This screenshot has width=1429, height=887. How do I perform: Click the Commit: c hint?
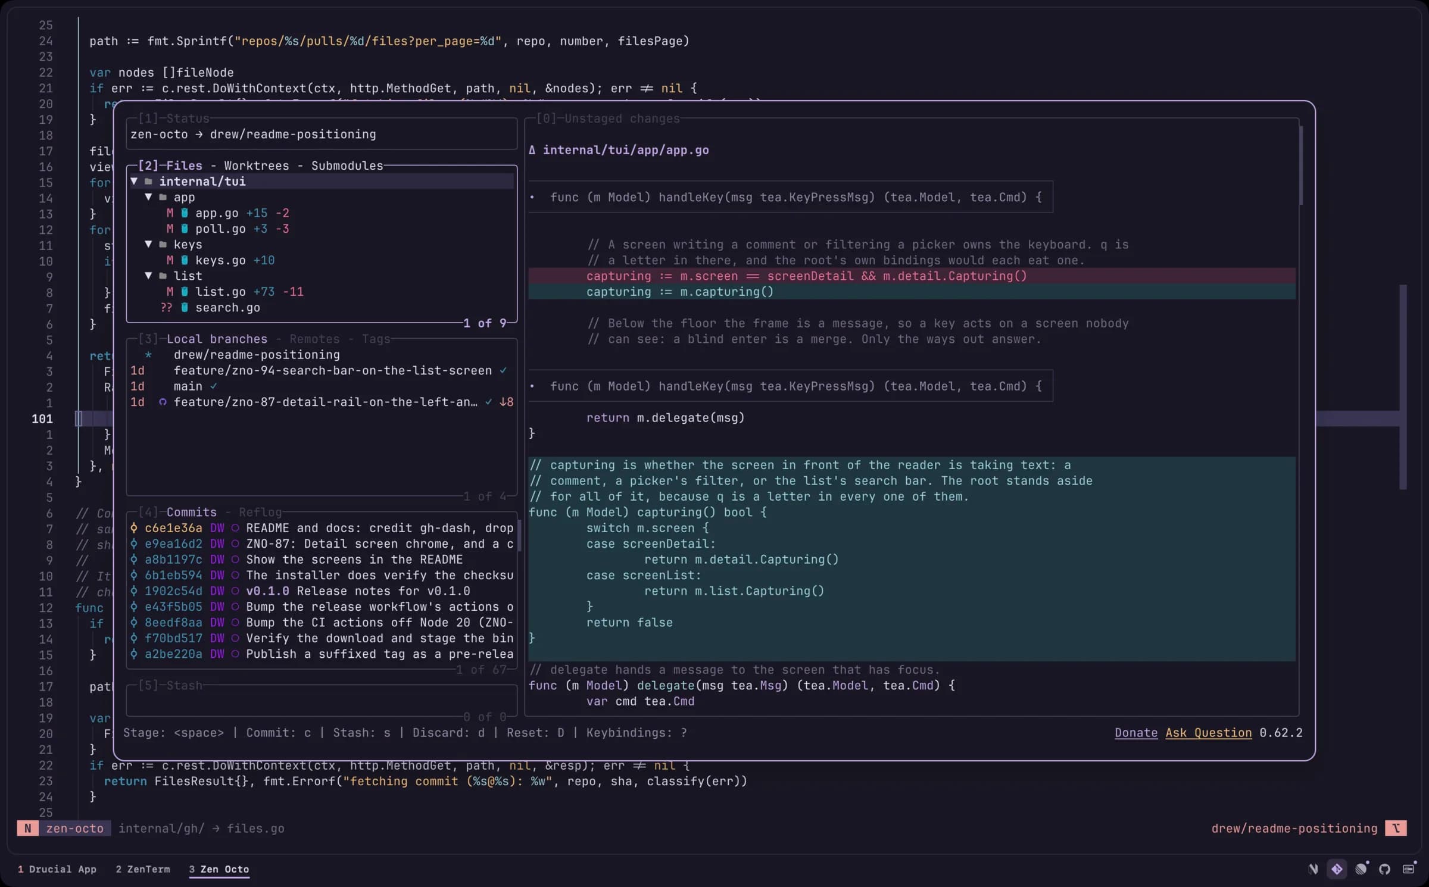(279, 733)
